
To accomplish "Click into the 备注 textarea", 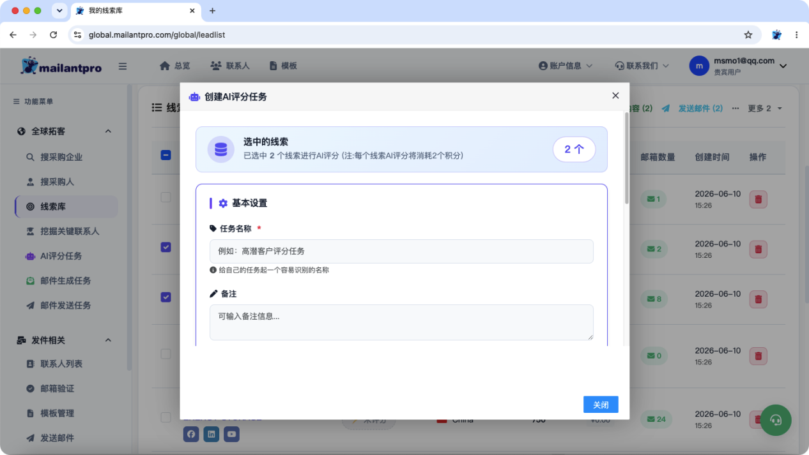I will [401, 322].
